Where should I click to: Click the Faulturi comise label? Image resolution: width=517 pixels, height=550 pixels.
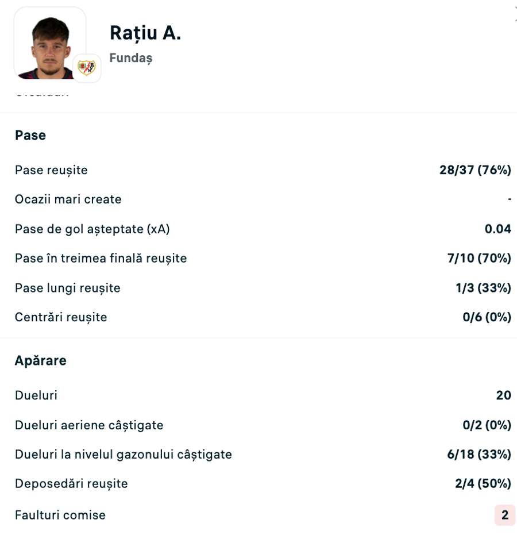[x=60, y=515]
